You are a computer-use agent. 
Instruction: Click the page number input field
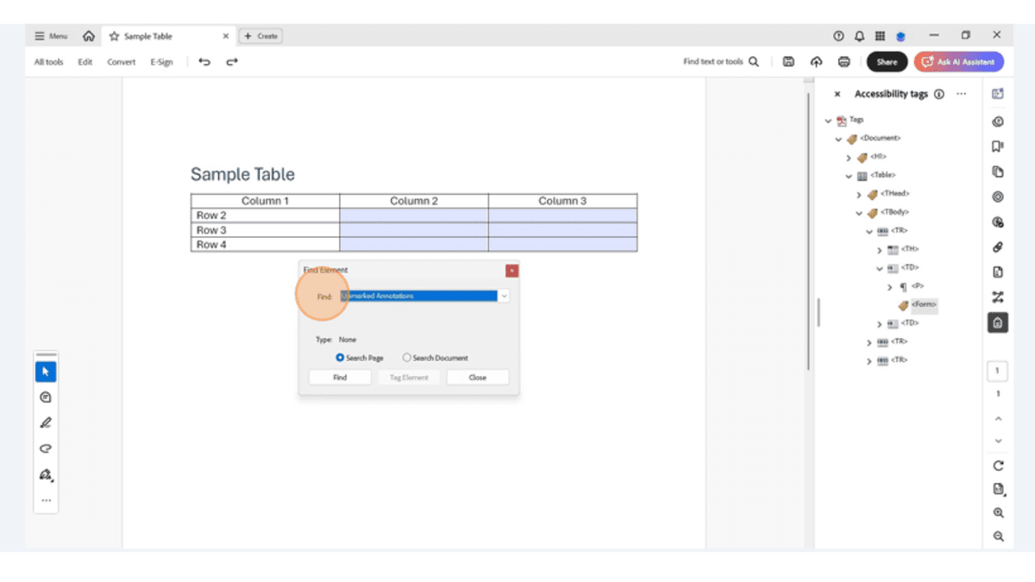tap(997, 371)
